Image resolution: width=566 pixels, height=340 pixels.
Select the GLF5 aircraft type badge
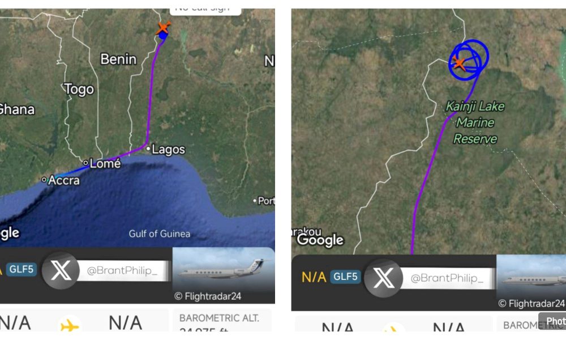(x=22, y=270)
